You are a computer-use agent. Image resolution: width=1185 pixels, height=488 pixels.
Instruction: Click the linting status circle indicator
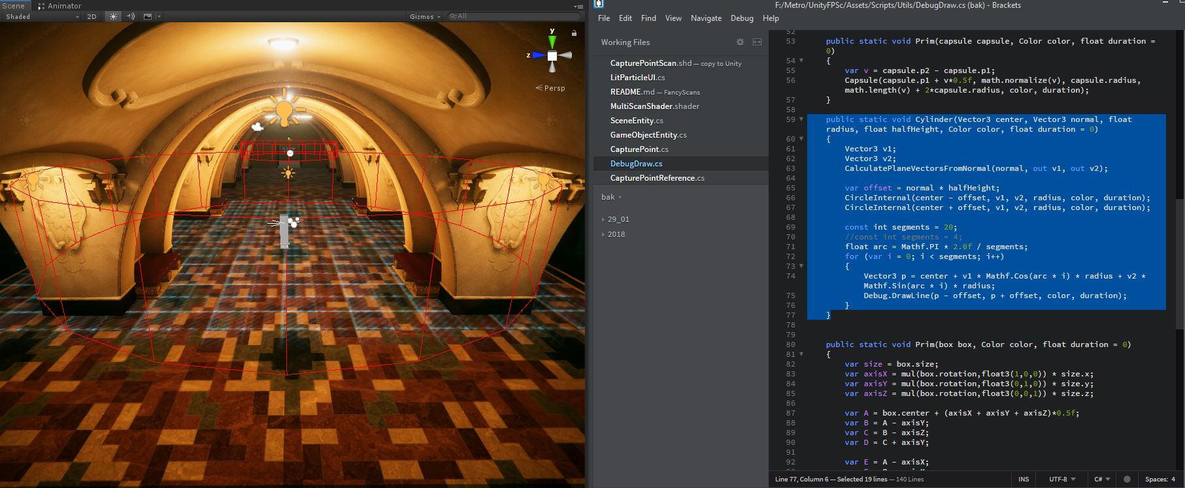click(1126, 479)
